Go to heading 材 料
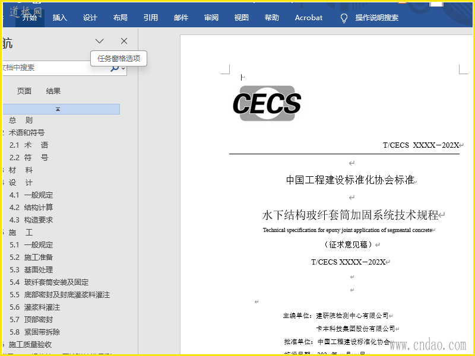This screenshot has height=356, width=475. (20, 170)
